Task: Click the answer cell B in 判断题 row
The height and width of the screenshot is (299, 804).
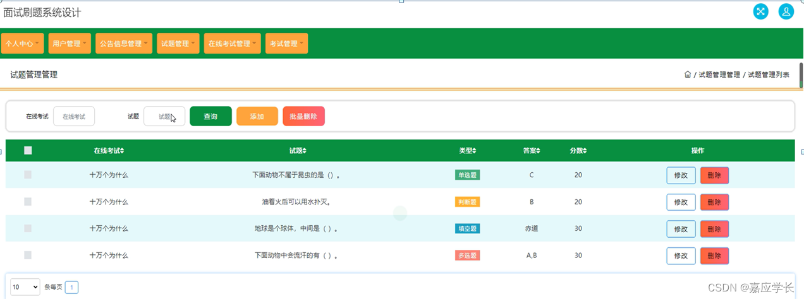Action: pyautogui.click(x=531, y=202)
